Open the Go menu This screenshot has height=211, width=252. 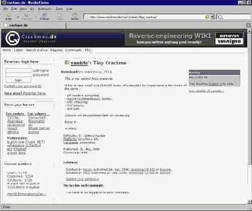pos(32,9)
